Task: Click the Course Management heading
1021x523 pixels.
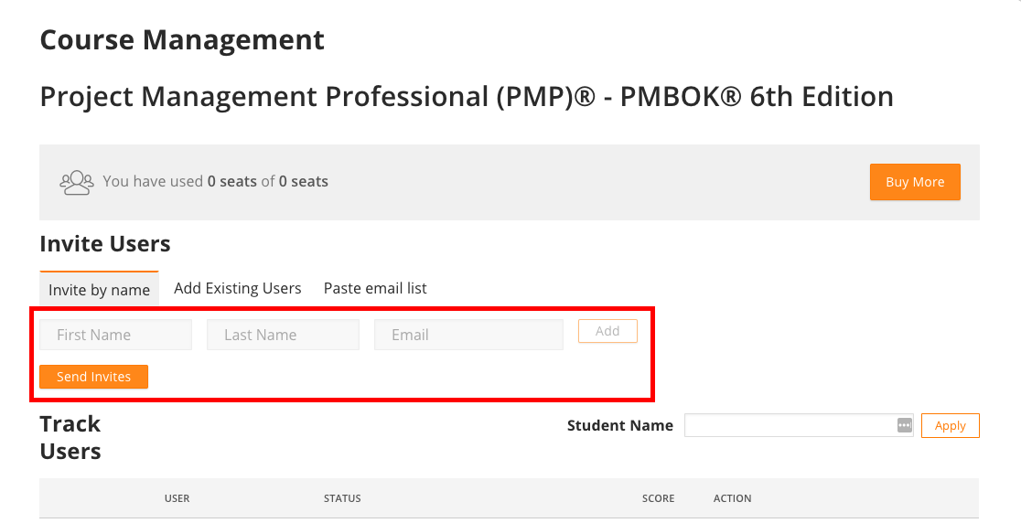Action: pos(182,39)
